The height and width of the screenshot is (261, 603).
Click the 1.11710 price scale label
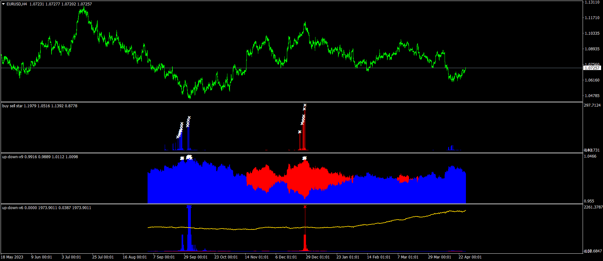[x=592, y=18]
